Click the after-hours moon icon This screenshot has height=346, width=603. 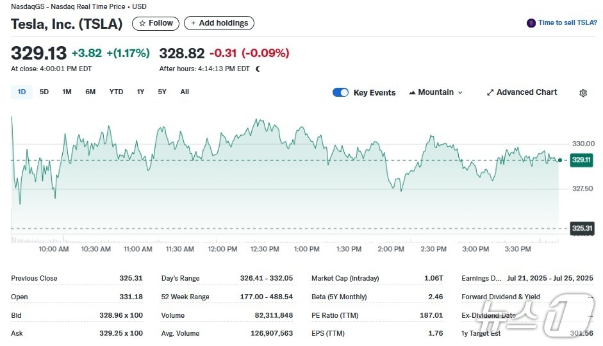click(258, 69)
